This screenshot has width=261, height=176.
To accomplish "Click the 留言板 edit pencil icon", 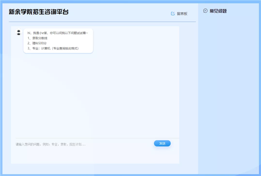I will [x=173, y=13].
